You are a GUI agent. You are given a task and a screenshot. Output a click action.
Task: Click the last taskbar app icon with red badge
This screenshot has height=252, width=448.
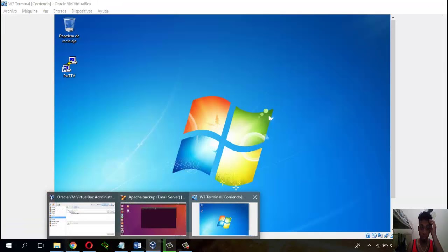point(185,246)
